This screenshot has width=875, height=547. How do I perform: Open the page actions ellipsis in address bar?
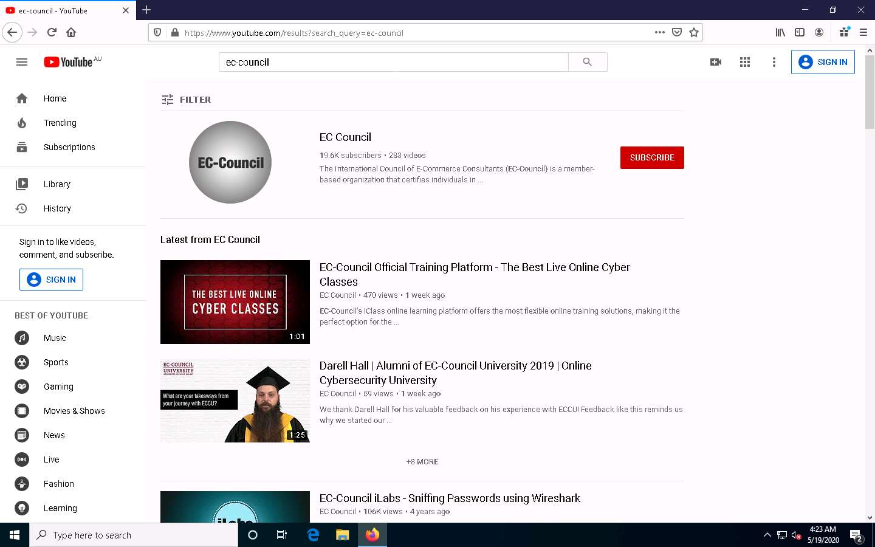(x=660, y=32)
